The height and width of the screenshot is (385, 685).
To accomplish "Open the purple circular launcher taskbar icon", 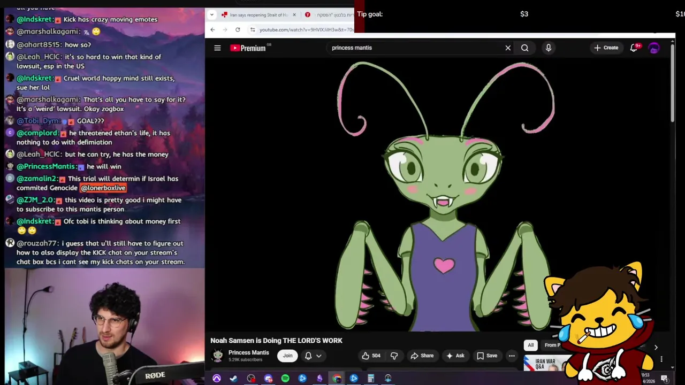I will point(217,379).
